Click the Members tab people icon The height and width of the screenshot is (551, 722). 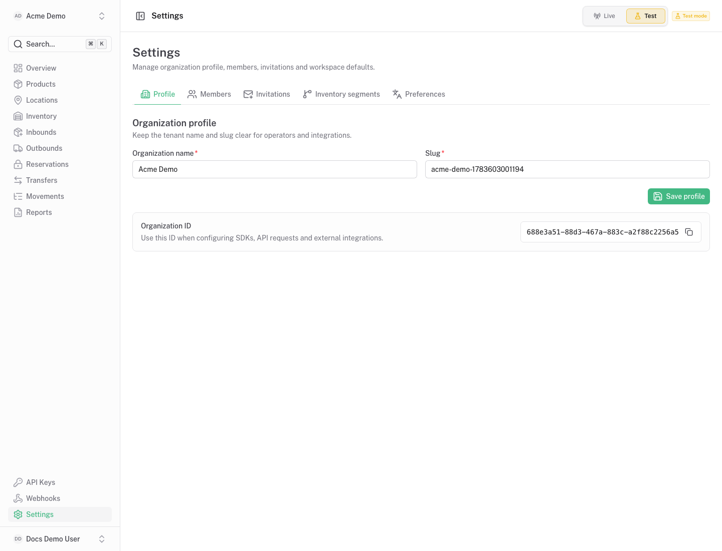pos(192,94)
